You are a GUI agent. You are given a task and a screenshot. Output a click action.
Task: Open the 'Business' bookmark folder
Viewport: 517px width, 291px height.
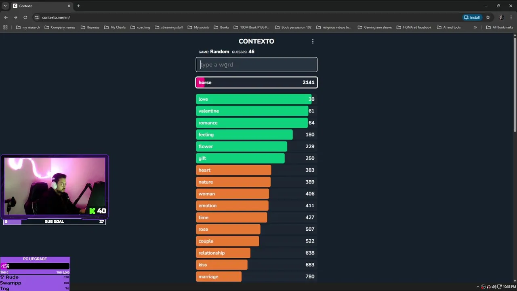pos(90,27)
